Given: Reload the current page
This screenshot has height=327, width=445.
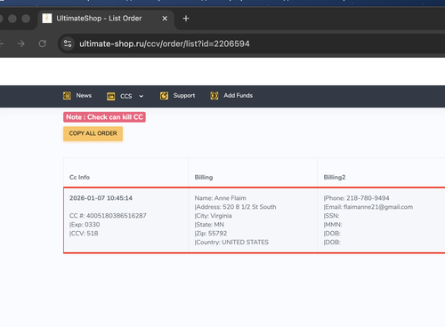Looking at the screenshot, I should tap(43, 44).
